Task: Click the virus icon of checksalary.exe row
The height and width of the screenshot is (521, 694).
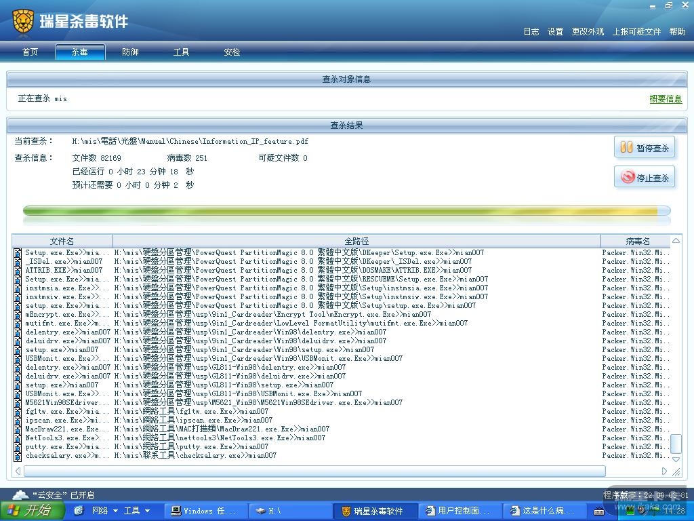Action: (x=18, y=455)
